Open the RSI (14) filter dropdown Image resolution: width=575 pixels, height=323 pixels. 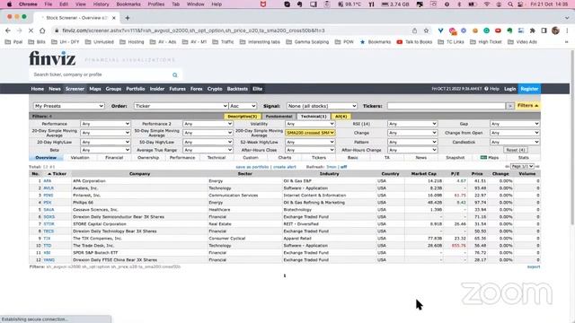tap(412, 124)
